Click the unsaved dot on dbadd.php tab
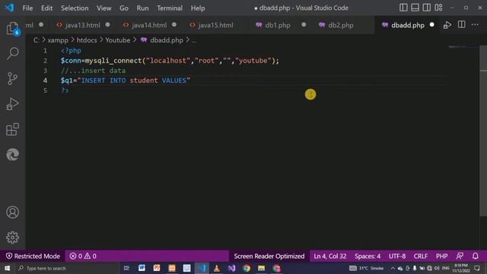This screenshot has height=274, width=487. 431,25
